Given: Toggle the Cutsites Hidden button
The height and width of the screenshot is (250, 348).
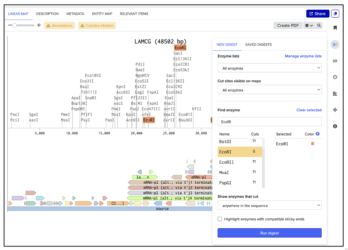Looking at the screenshot, I should click(97, 26).
